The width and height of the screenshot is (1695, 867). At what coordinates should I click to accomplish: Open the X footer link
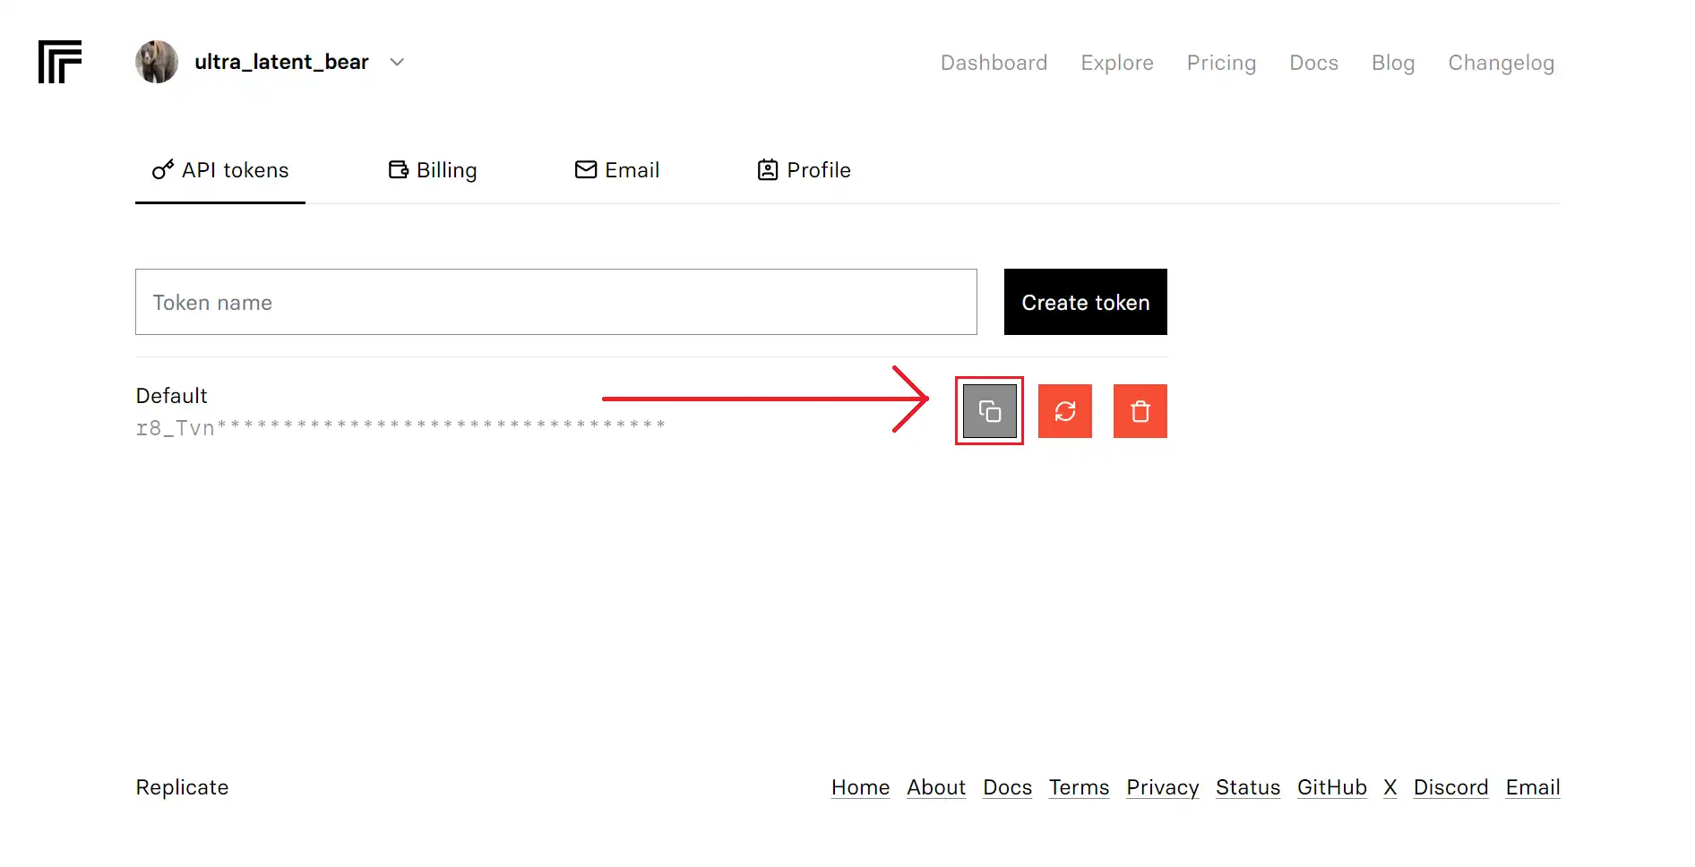coord(1390,787)
